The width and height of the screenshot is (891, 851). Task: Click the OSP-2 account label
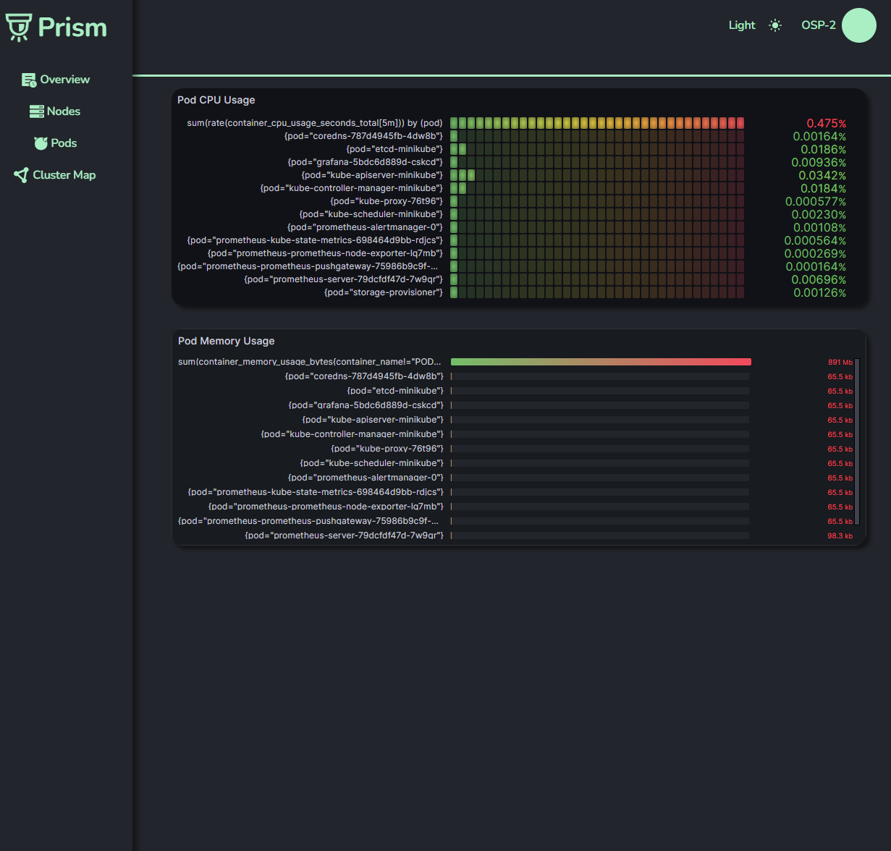click(819, 25)
